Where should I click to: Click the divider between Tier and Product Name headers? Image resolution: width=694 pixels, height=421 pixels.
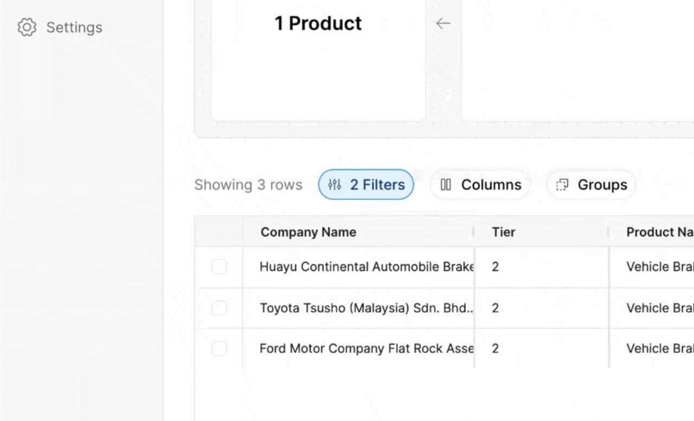[x=608, y=232]
